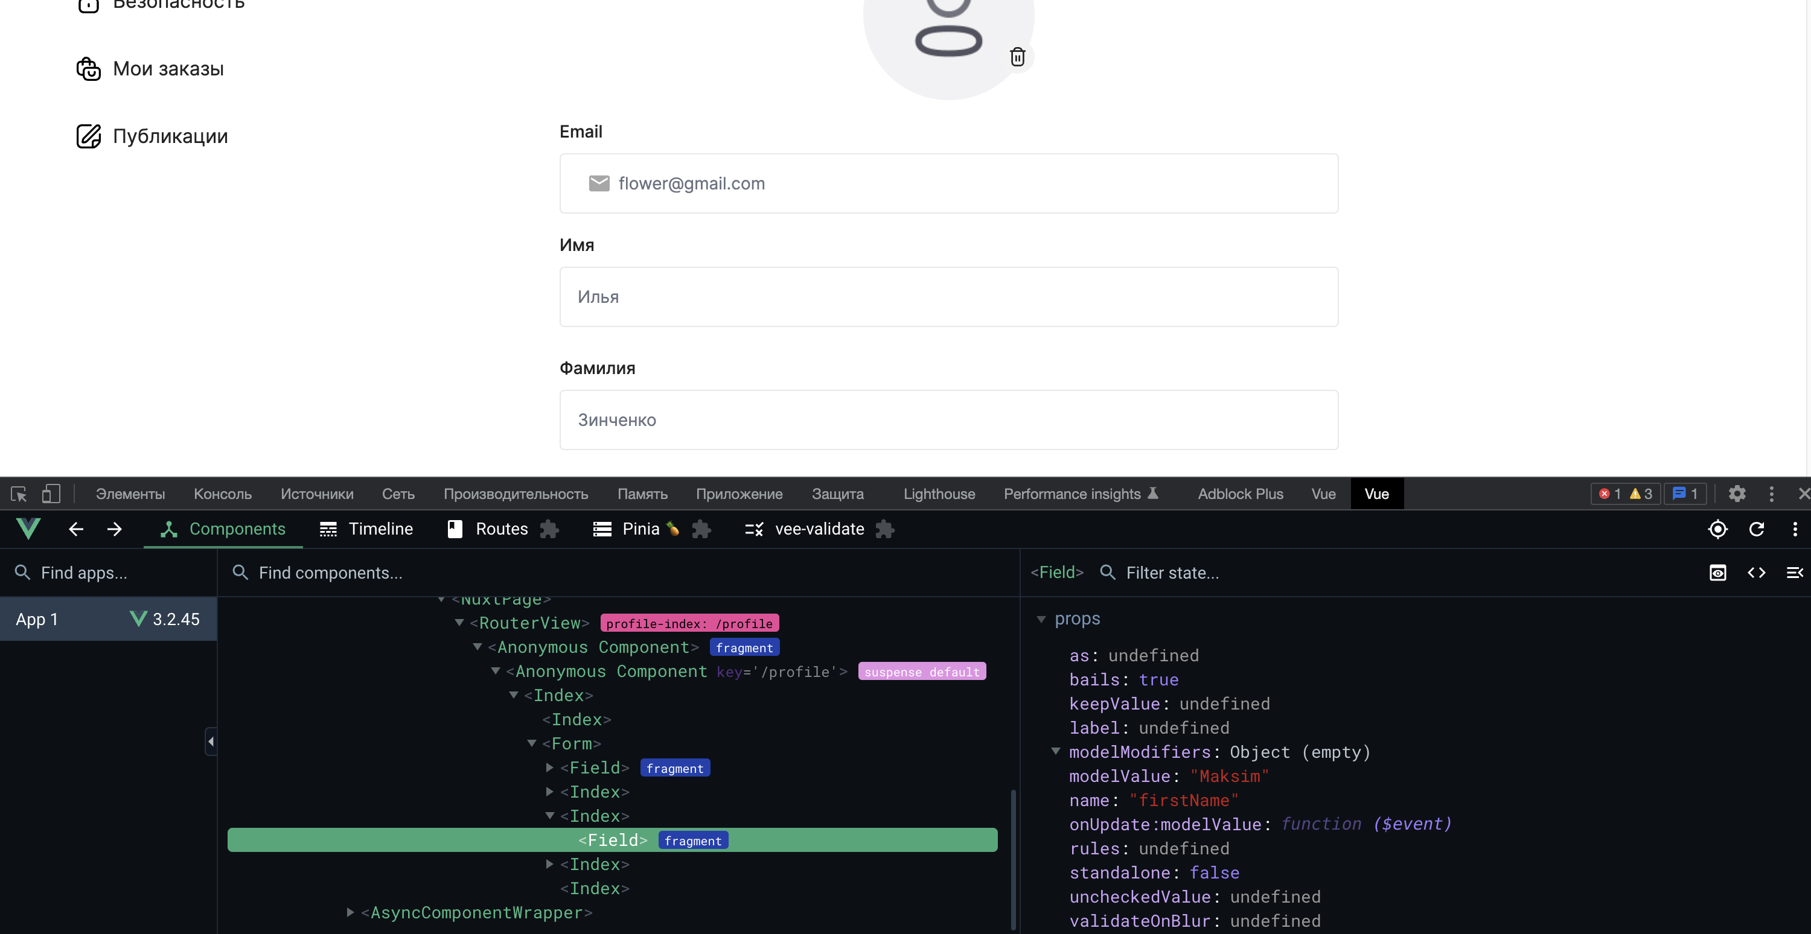This screenshot has width=1811, height=934.
Task: Collapse the RouterView tree node
Action: [459, 623]
